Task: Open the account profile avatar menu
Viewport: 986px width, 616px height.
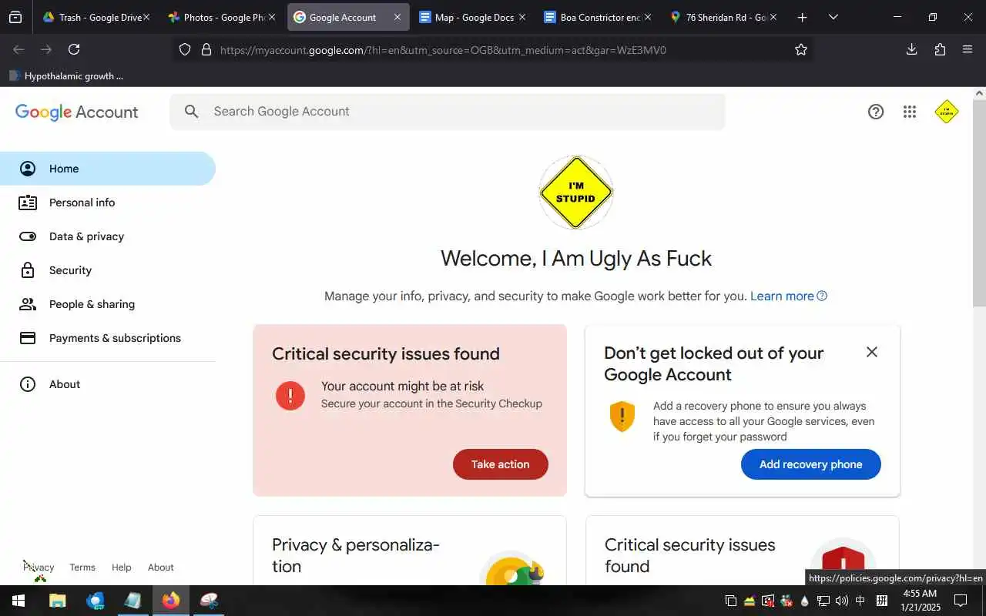Action: [947, 112]
